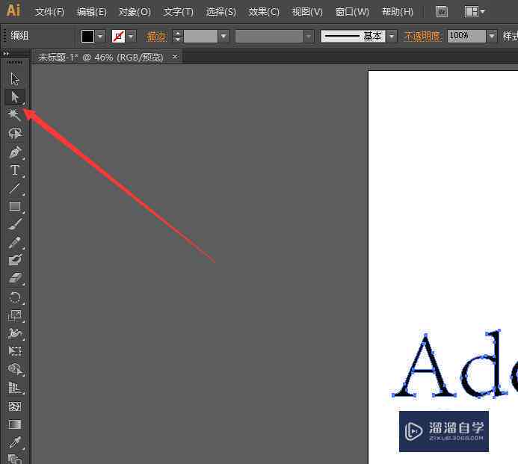Select the Rectangle tool
Screen dimensions: 518x464
click(x=15, y=206)
